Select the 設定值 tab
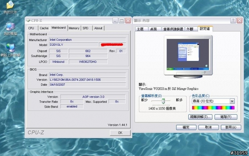Image resolution: width=249 pixels, height=156 pixels. (205, 28)
